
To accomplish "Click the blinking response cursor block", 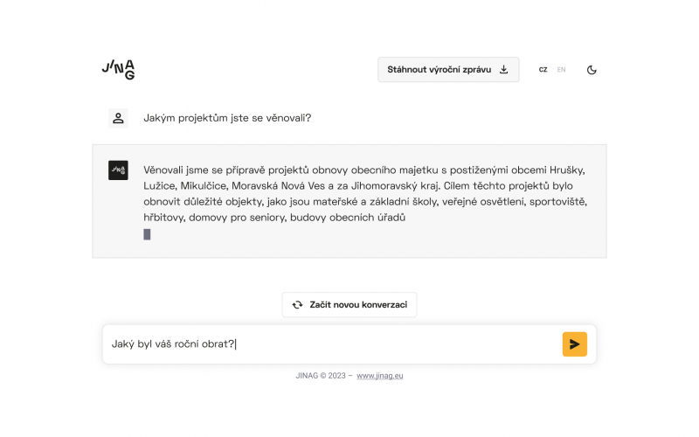I will click(x=147, y=234).
